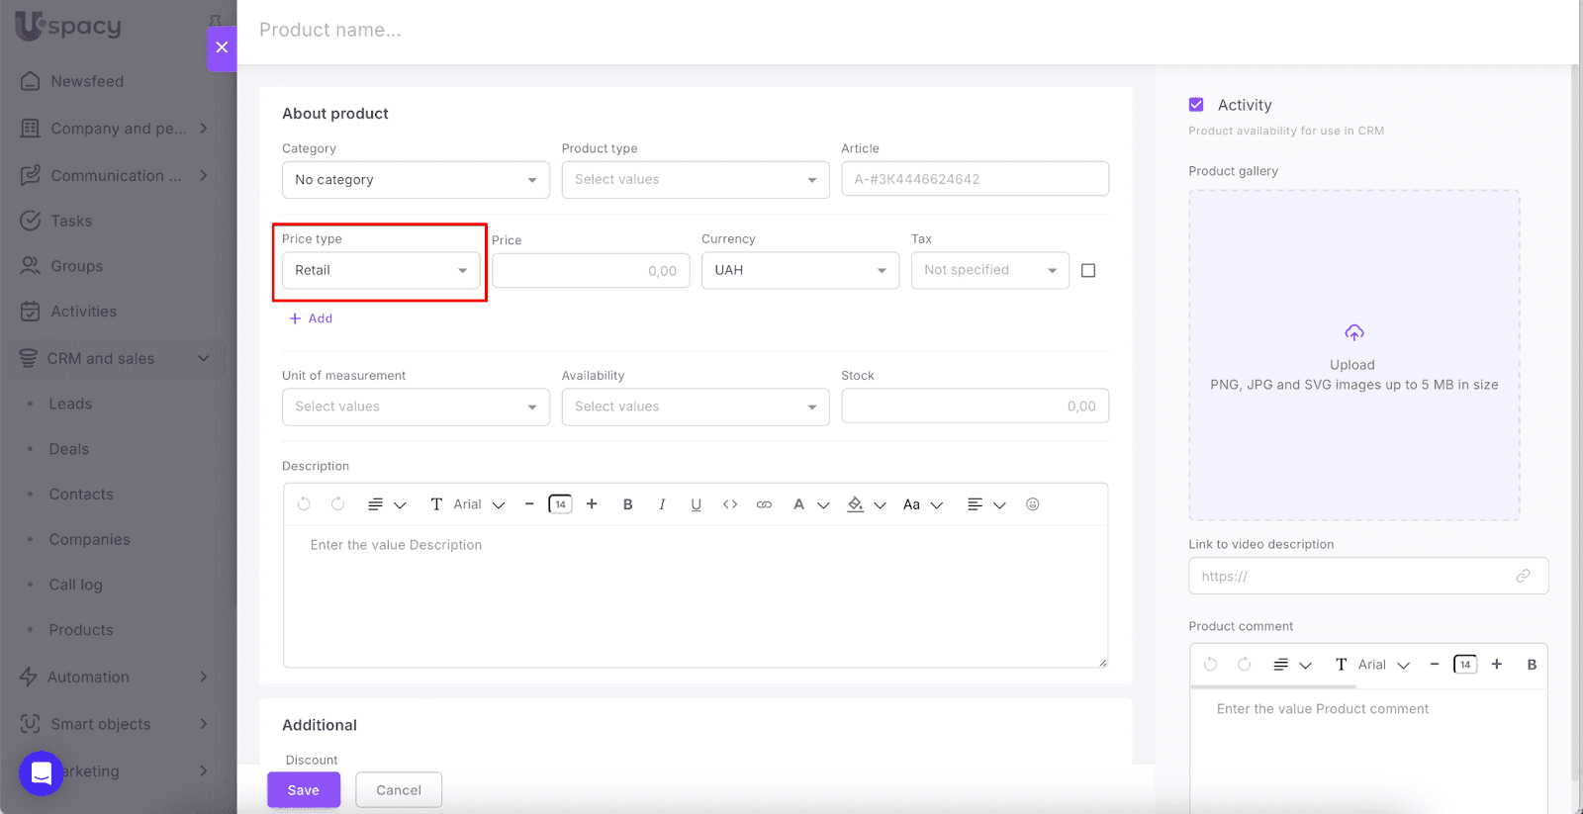Uncheck the Activity checkbox
This screenshot has height=814, width=1583.
tap(1196, 105)
